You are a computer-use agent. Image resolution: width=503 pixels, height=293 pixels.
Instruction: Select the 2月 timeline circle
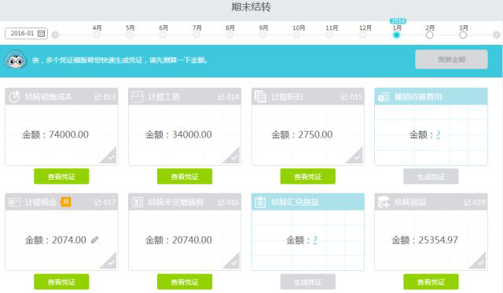click(430, 35)
